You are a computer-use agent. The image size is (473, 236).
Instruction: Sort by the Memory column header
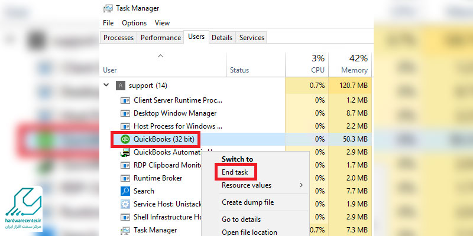pyautogui.click(x=350, y=64)
